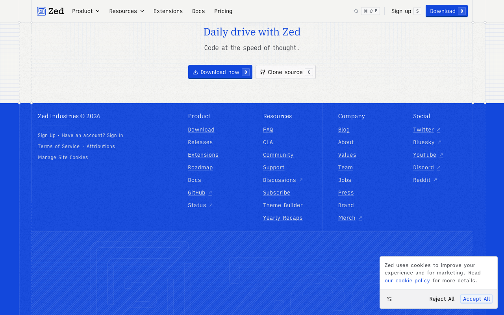Click the search keyboard shortcut badge

click(x=371, y=11)
